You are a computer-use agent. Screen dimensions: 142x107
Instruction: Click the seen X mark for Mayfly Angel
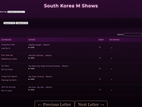coord(100,47)
